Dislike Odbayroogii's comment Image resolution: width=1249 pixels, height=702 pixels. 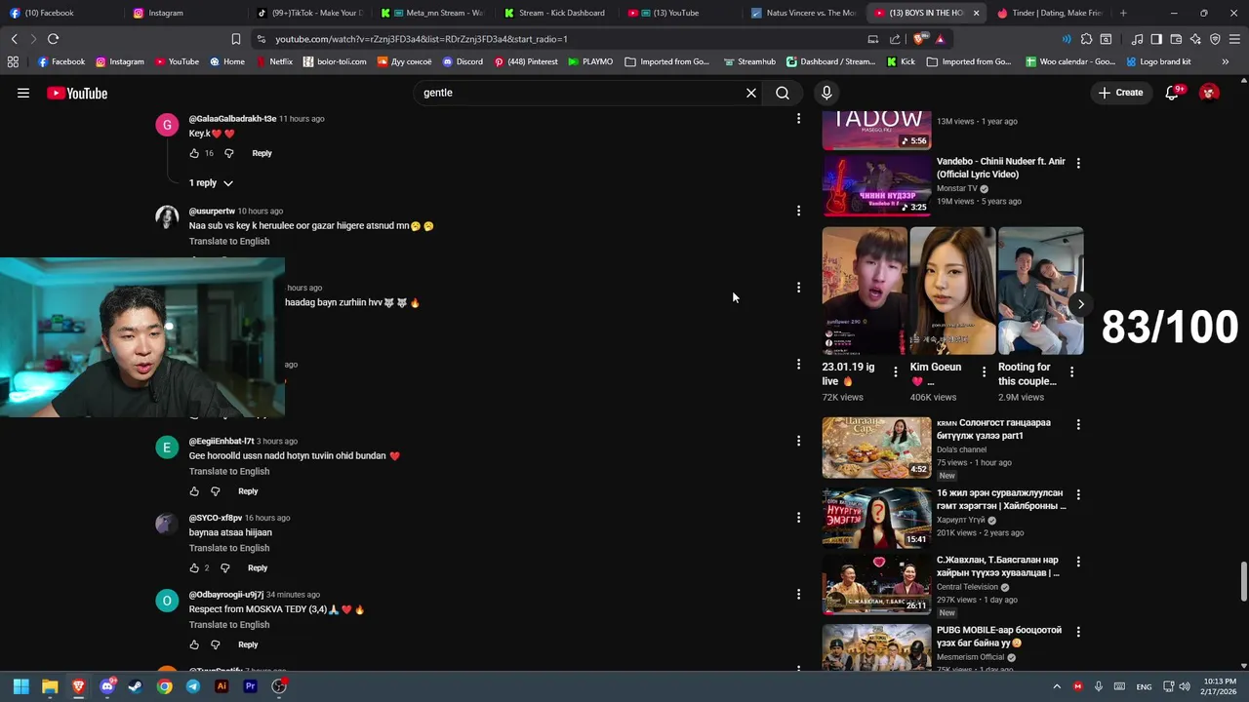[x=216, y=644]
